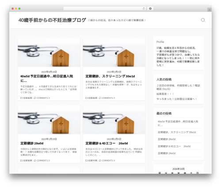
Task: Click the red close window dot
Action: click(13, 9)
